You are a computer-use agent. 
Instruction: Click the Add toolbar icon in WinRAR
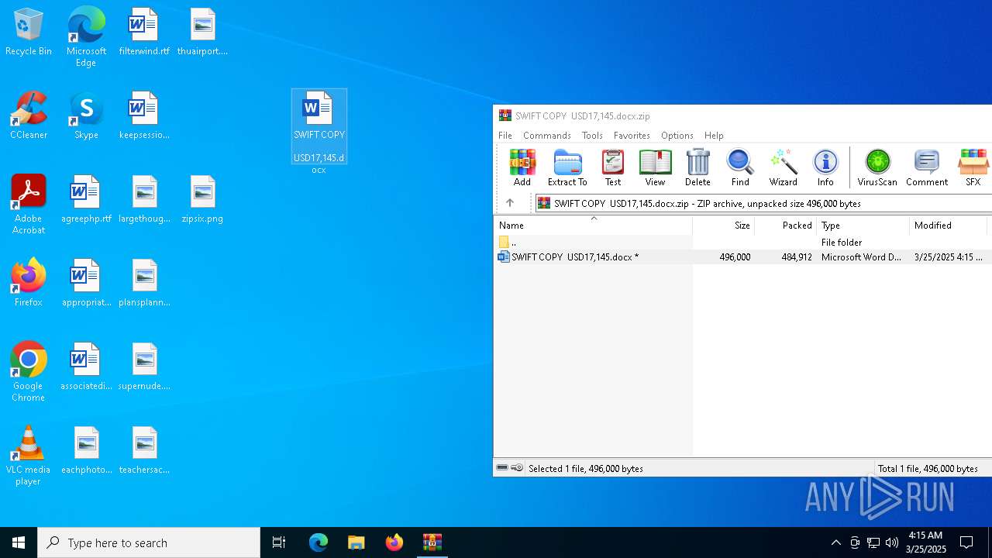[x=522, y=167]
